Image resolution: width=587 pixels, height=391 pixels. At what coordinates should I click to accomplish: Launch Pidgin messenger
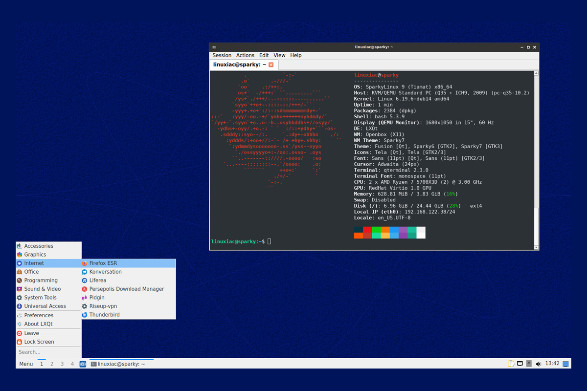click(128, 298)
